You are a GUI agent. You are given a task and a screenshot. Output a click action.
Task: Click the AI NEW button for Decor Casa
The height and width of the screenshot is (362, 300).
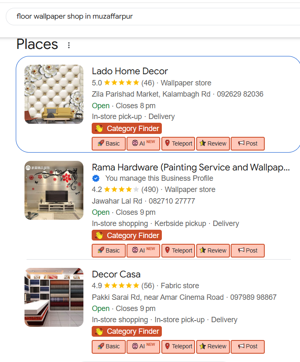point(143,346)
